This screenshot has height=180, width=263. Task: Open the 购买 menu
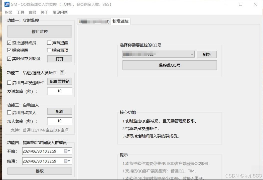[9, 12]
